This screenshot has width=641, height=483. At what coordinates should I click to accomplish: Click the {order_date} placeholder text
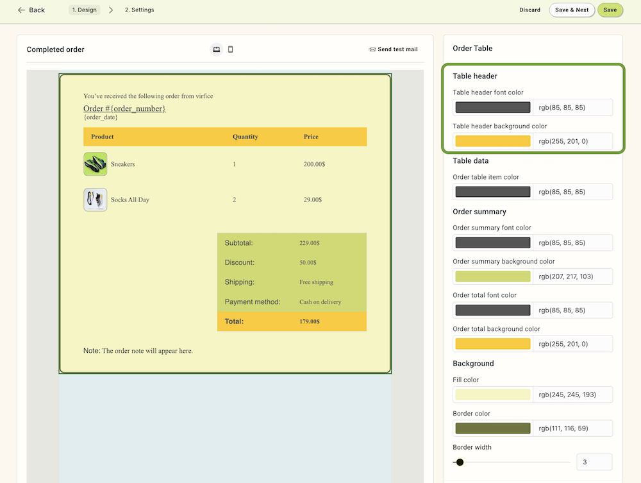(101, 117)
